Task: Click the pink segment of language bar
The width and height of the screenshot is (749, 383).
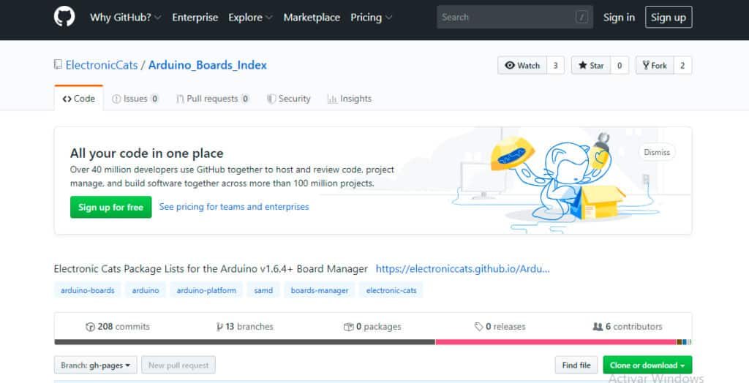Action: pyautogui.click(x=556, y=342)
